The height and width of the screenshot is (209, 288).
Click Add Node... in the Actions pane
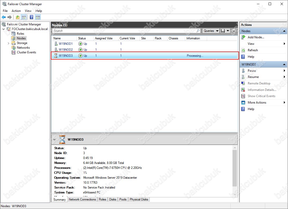click(x=256, y=37)
